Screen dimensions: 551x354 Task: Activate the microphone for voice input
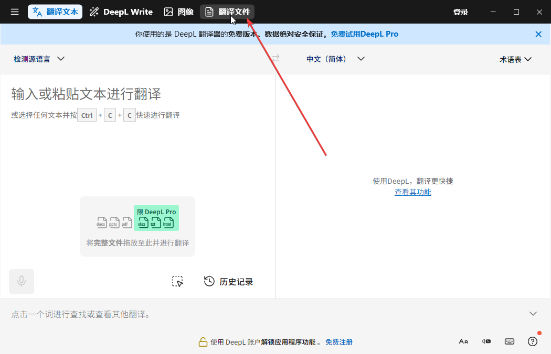21,281
